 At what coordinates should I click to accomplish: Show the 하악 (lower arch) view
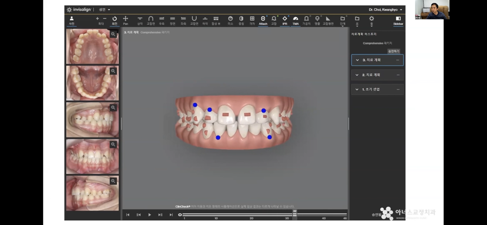tap(205, 21)
